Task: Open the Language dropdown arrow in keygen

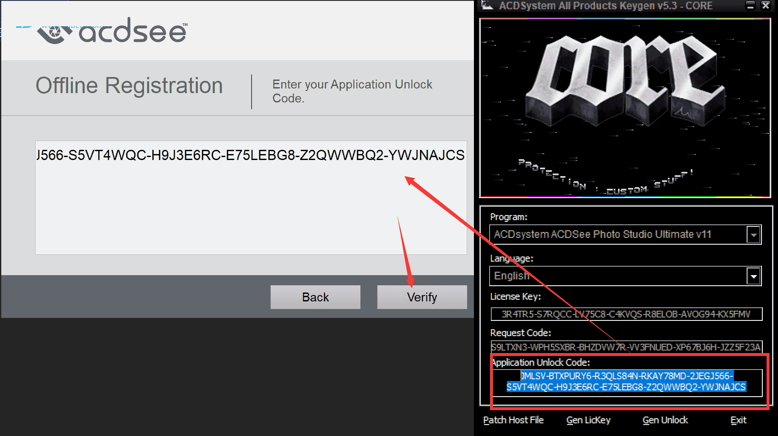Action: [754, 276]
